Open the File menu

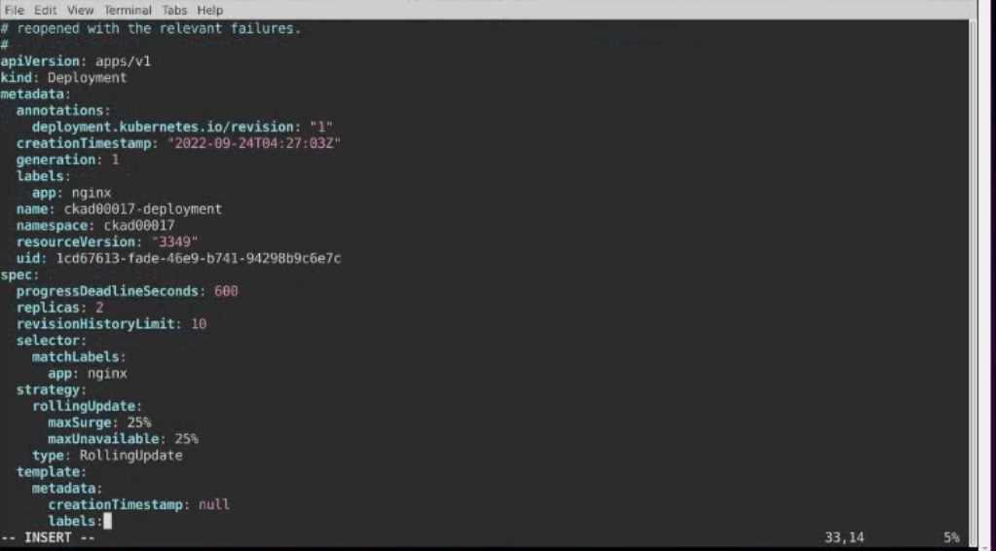[14, 10]
